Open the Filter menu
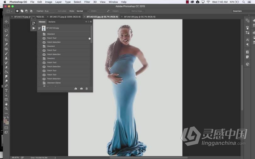This screenshot has width=255, height=159. pos(87,2)
